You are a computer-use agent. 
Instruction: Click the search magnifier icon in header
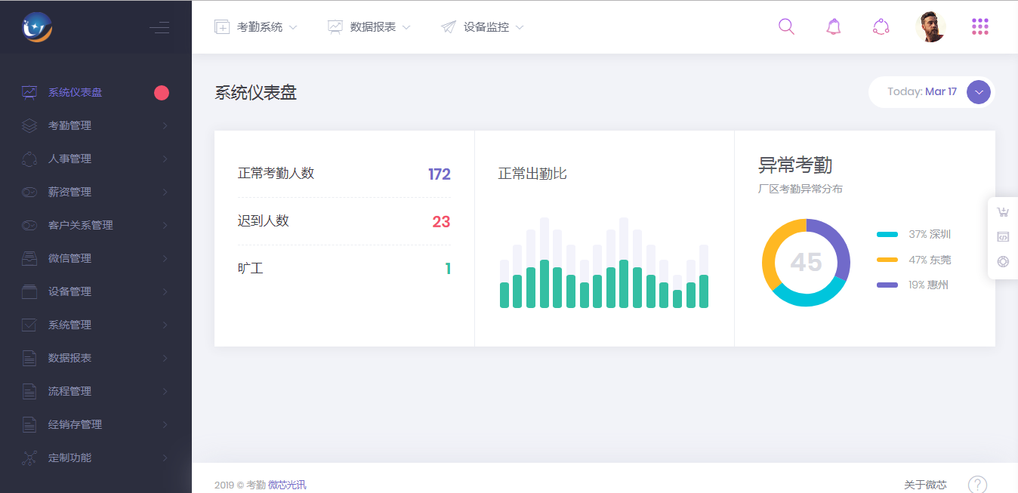click(786, 27)
